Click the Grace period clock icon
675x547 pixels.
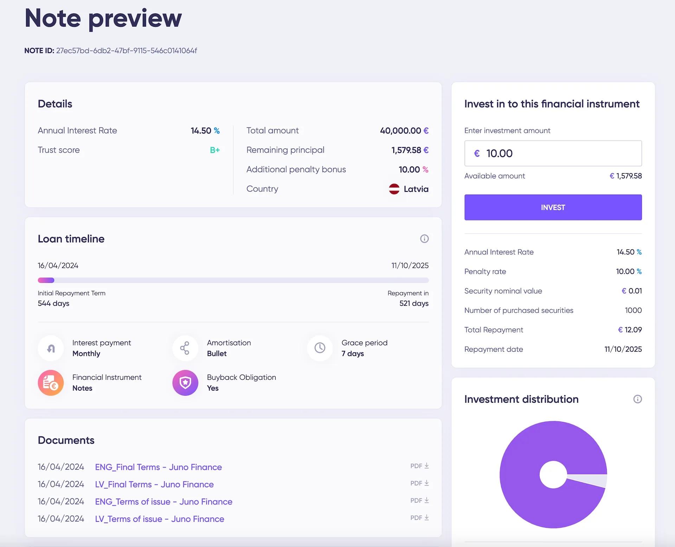320,348
